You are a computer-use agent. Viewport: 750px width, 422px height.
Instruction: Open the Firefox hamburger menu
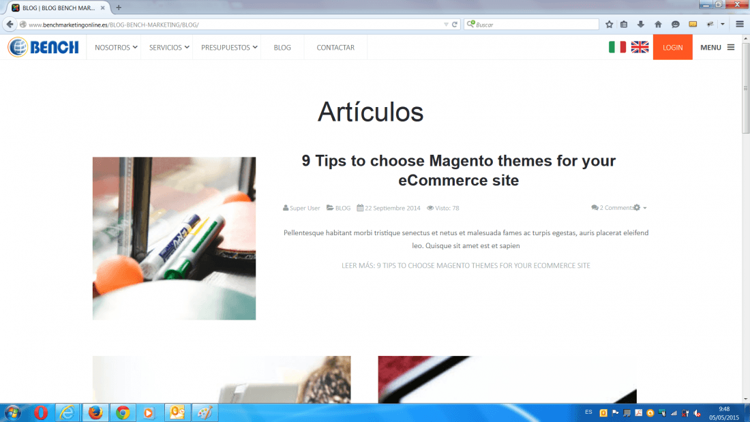[740, 25]
